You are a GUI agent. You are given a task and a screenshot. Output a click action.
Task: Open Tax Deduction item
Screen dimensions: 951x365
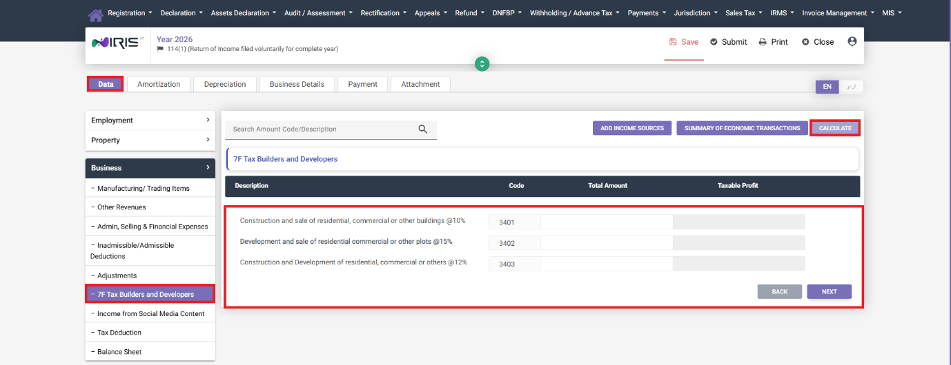pyautogui.click(x=150, y=333)
